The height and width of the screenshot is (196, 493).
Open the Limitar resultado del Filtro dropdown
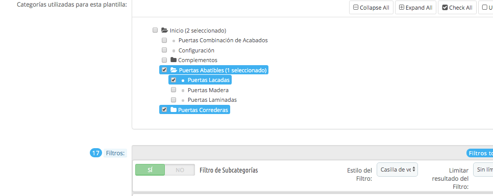[x=483, y=170]
